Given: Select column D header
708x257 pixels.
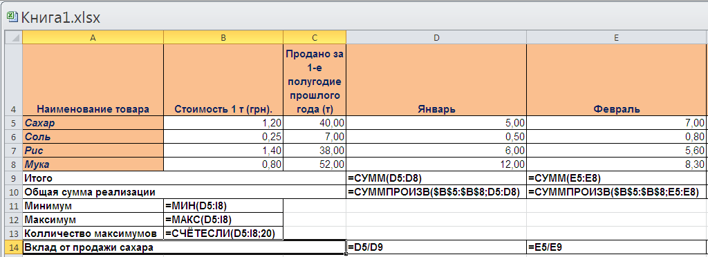Looking at the screenshot, I should point(436,38).
